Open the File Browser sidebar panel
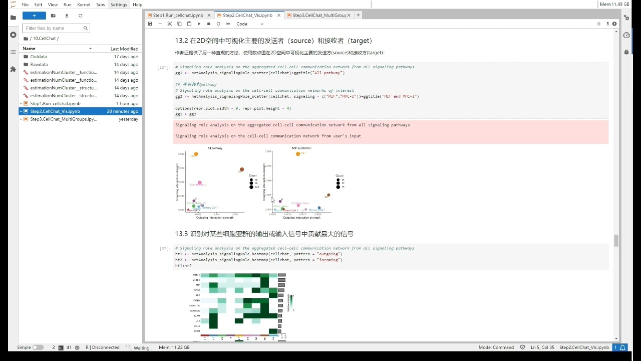The height and width of the screenshot is (361, 641). click(x=13, y=18)
